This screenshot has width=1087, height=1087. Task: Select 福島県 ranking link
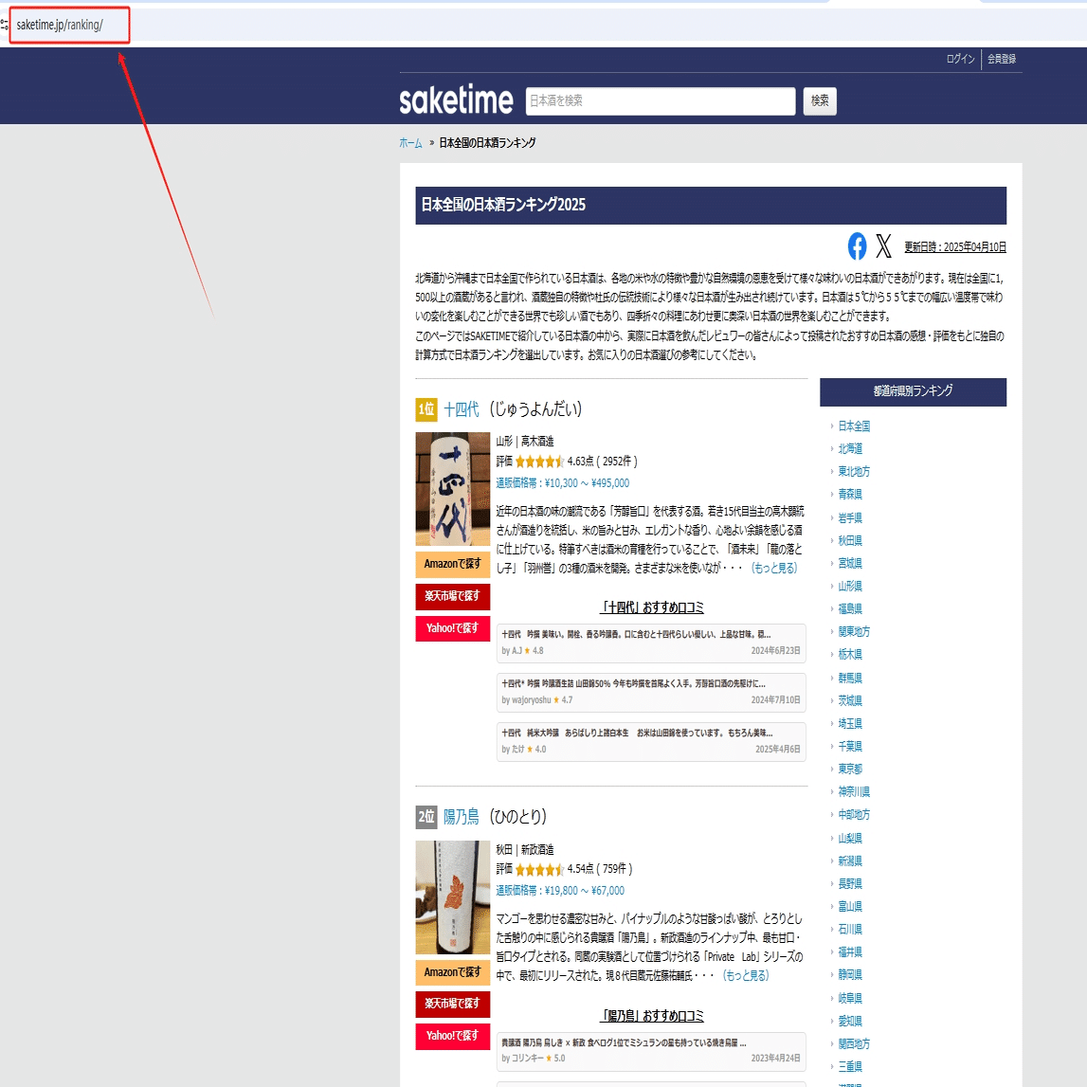(850, 609)
